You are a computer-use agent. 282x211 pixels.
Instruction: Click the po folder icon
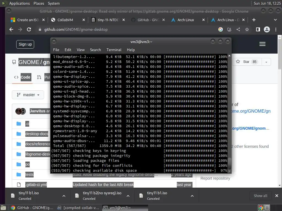coord(19,164)
